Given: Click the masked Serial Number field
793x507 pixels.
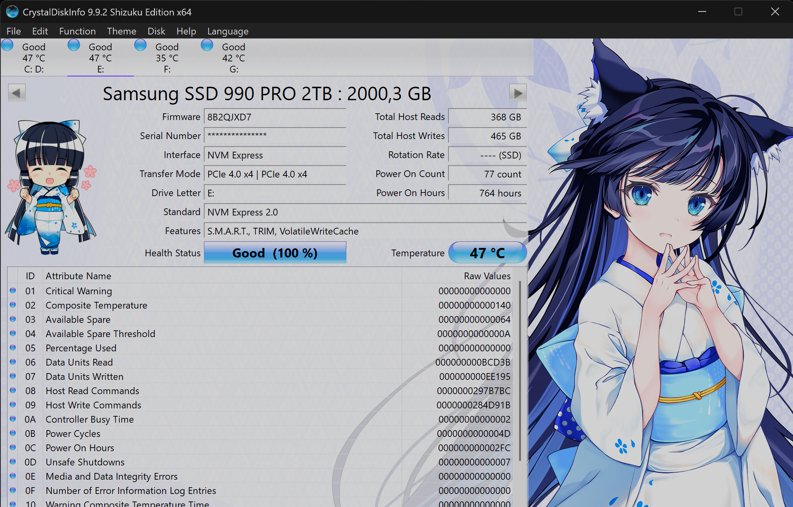Looking at the screenshot, I should [x=275, y=136].
